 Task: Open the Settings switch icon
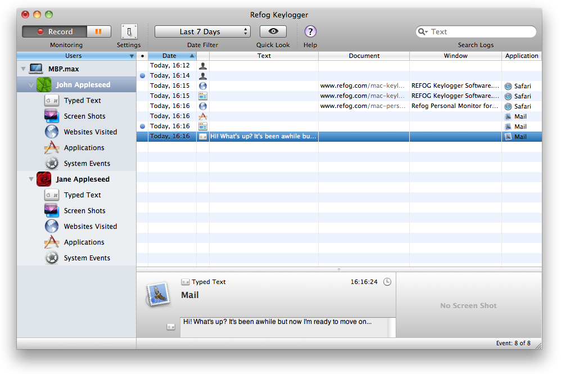[x=129, y=32]
